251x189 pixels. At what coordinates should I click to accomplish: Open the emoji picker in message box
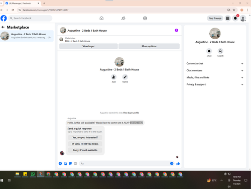point(172,163)
